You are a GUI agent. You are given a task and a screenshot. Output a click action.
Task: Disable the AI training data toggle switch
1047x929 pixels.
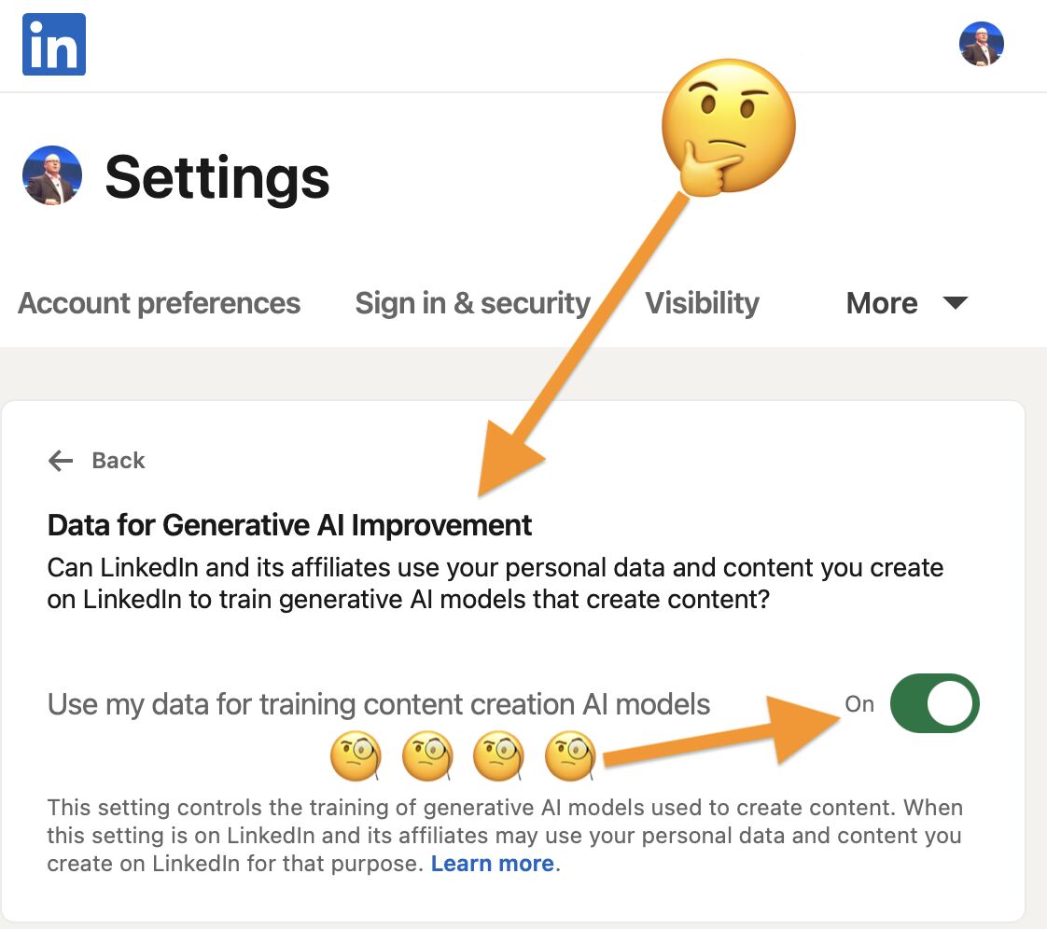[x=934, y=703]
